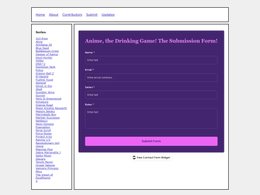Select the Gundam Wing link
The height and width of the screenshot is (195, 260).
(45, 92)
